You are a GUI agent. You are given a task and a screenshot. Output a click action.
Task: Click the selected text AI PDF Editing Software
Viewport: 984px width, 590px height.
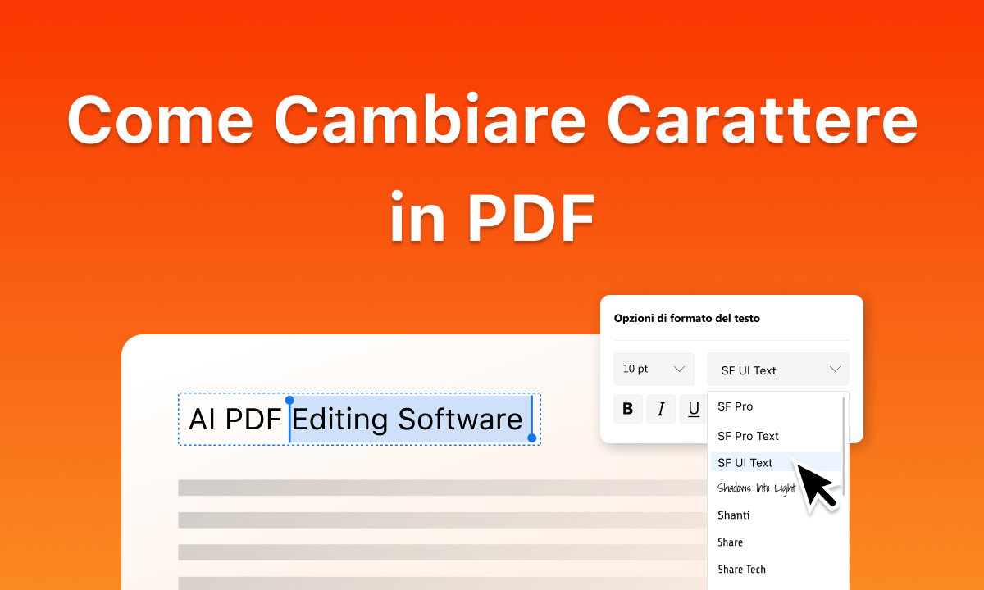(x=357, y=419)
